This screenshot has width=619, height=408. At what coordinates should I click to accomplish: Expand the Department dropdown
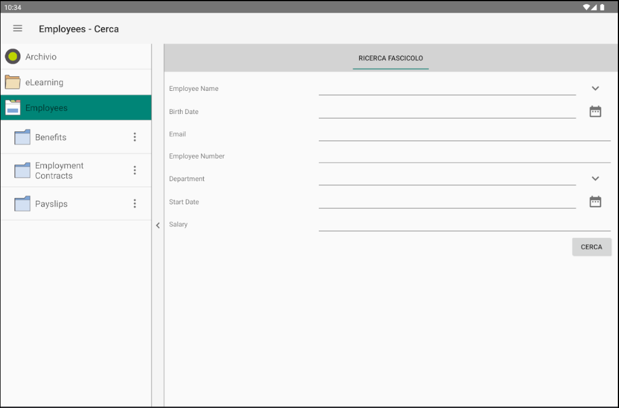[x=595, y=178]
